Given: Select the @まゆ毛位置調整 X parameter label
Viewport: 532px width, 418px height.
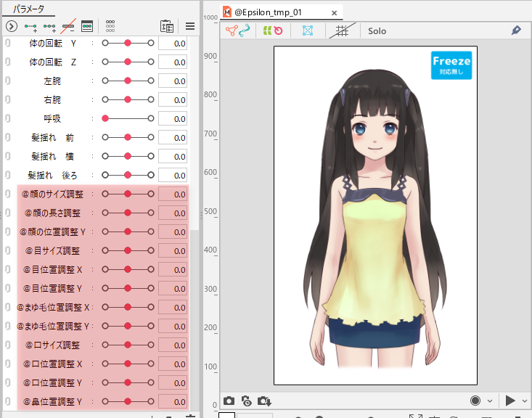Looking at the screenshot, I should [53, 307].
